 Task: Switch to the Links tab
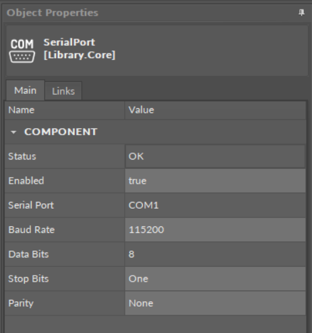tap(63, 91)
